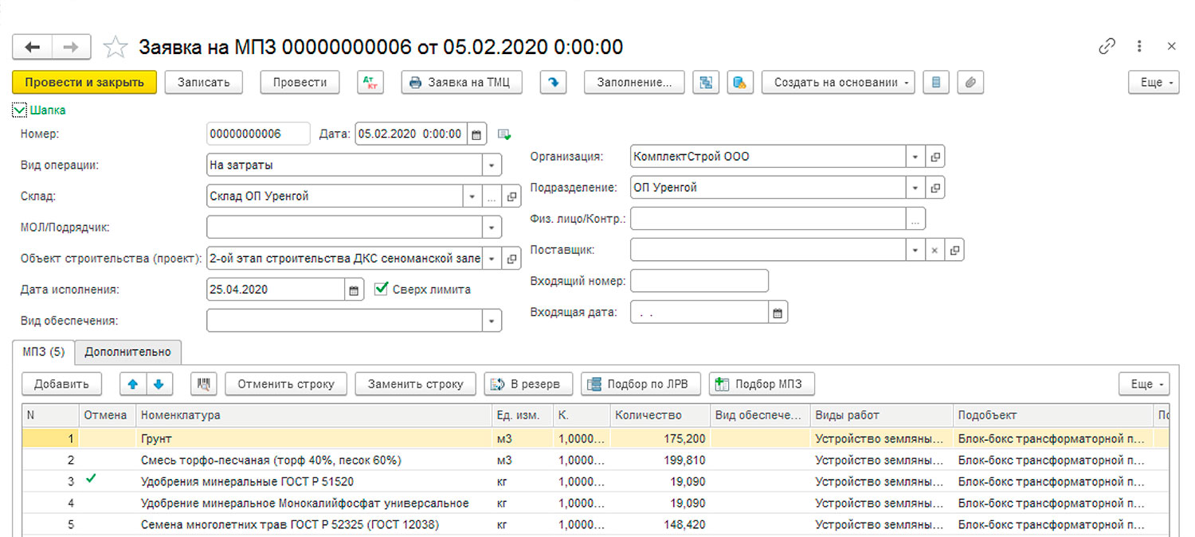1195x537 pixels.
Task: Open the calendar picker for Дата field
Action: click(x=476, y=134)
